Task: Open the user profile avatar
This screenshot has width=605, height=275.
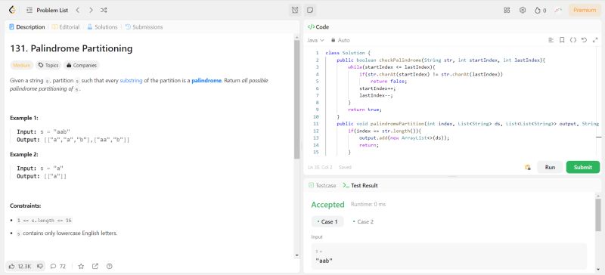Action: coord(558,11)
